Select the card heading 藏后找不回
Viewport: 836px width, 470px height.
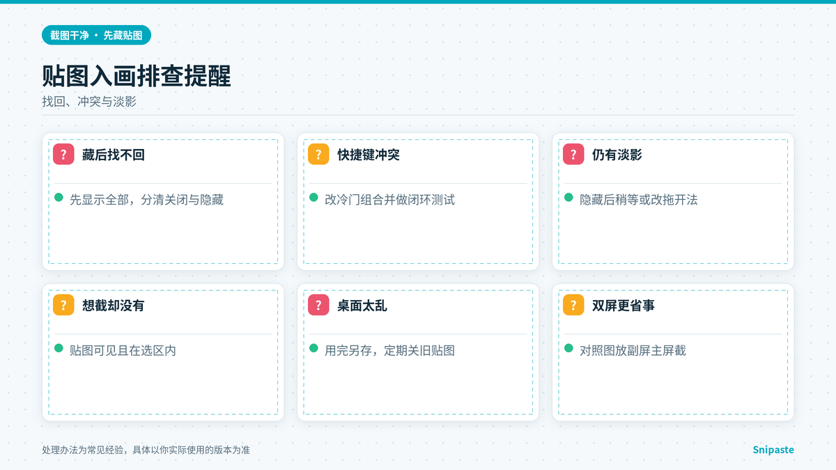(x=114, y=155)
